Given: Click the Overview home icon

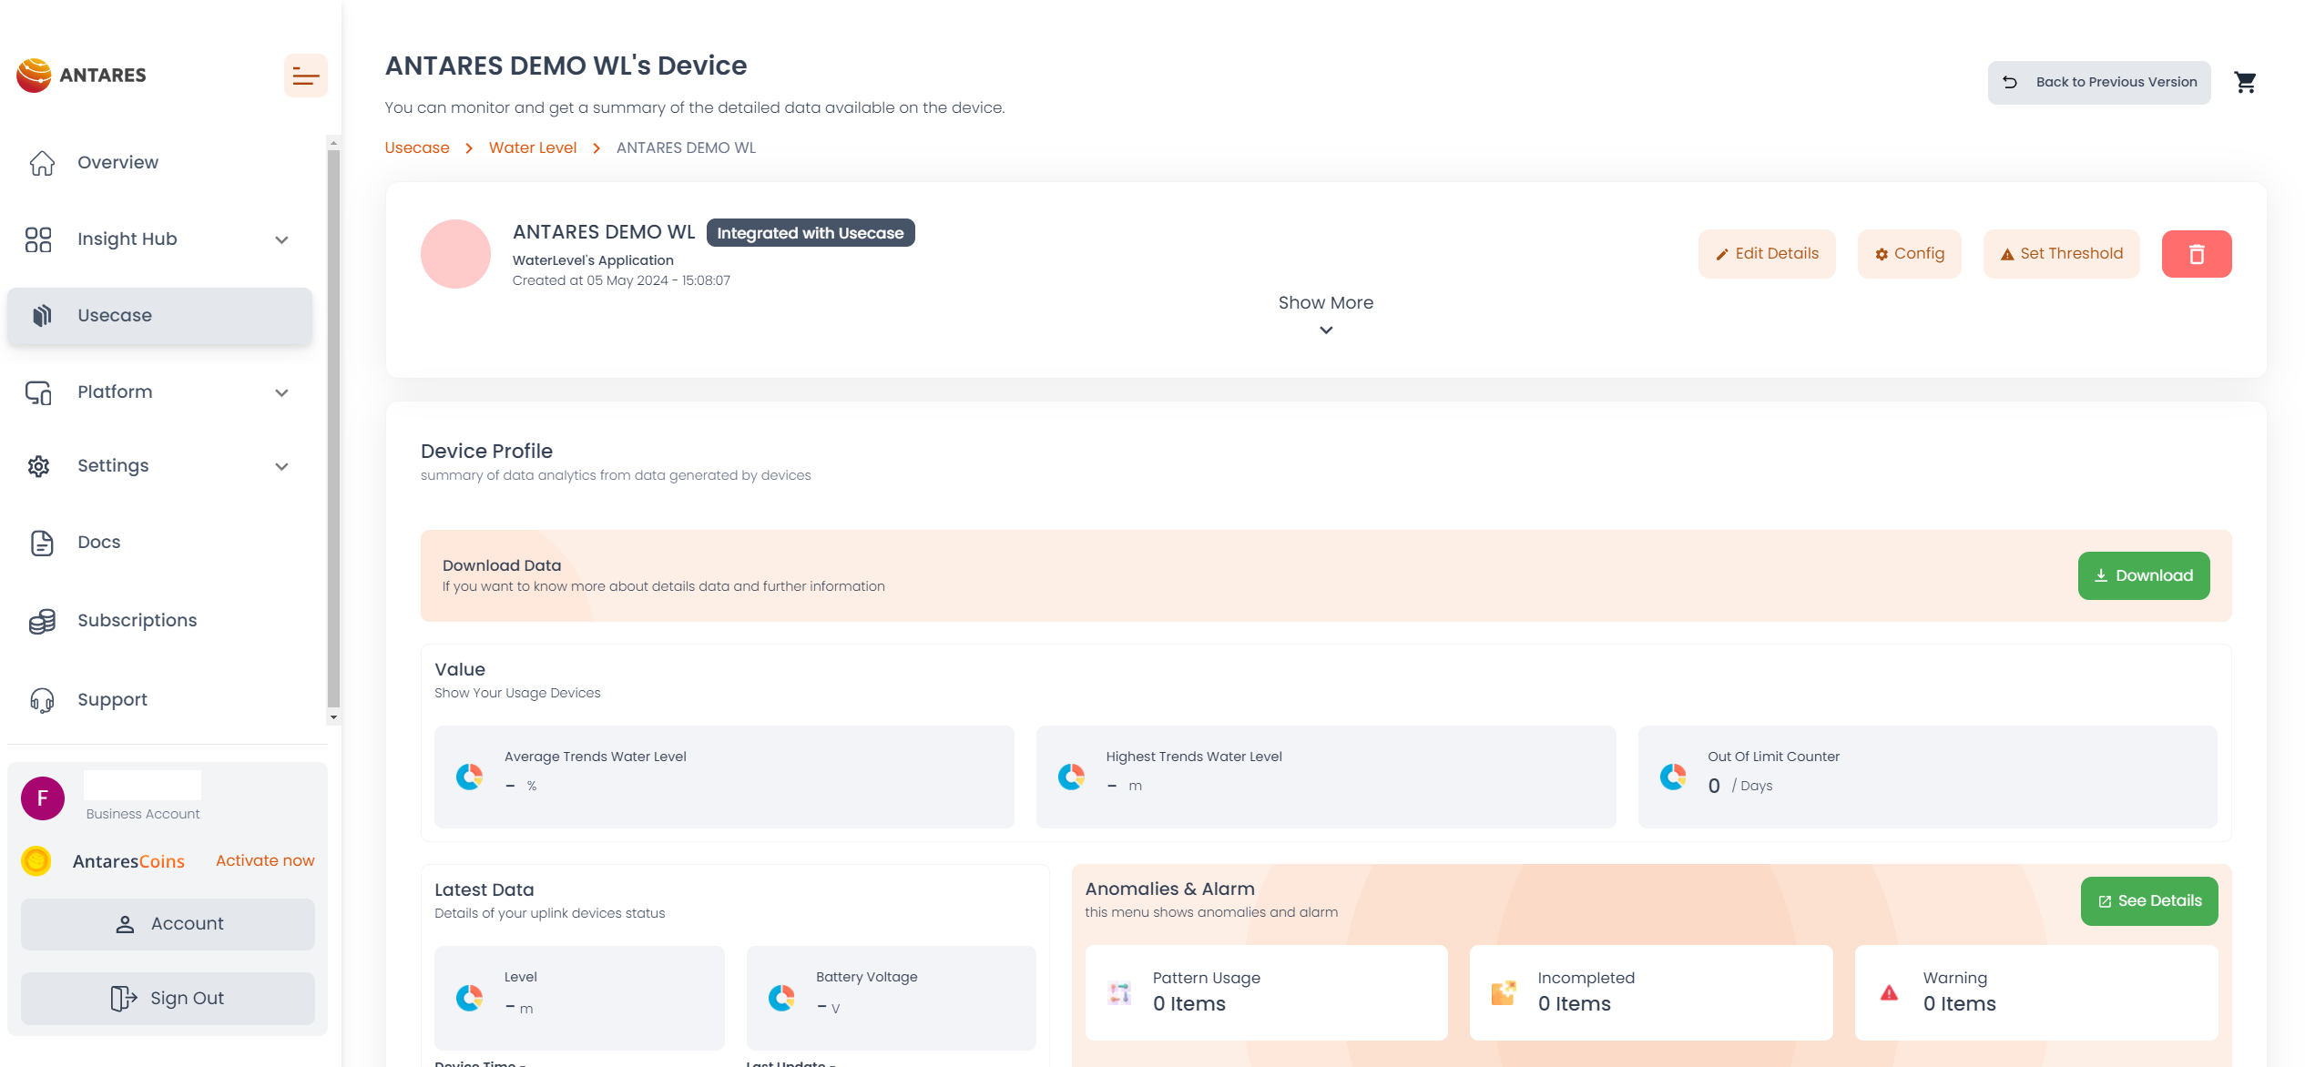Looking at the screenshot, I should tap(42, 163).
